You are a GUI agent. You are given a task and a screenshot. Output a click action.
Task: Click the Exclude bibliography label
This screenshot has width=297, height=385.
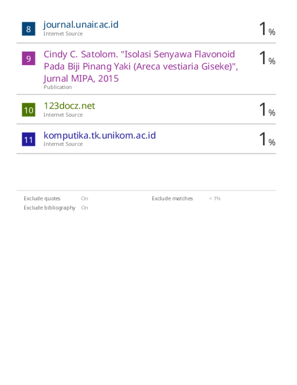tap(49, 208)
